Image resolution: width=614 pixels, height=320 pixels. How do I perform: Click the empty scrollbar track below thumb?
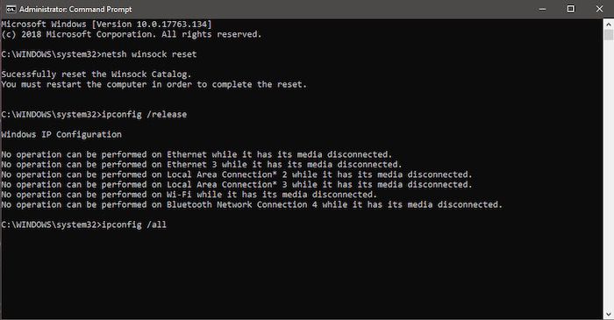click(x=608, y=174)
